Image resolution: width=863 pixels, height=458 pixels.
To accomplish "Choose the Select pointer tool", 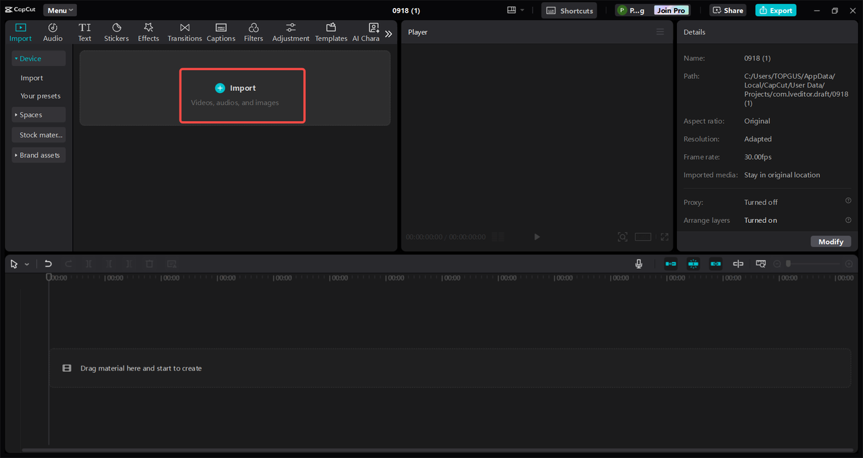I will coord(14,264).
